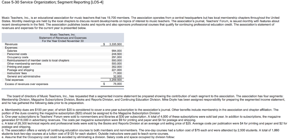
Task: Click the 'Other membership services' row label
Action: click(24, 64)
